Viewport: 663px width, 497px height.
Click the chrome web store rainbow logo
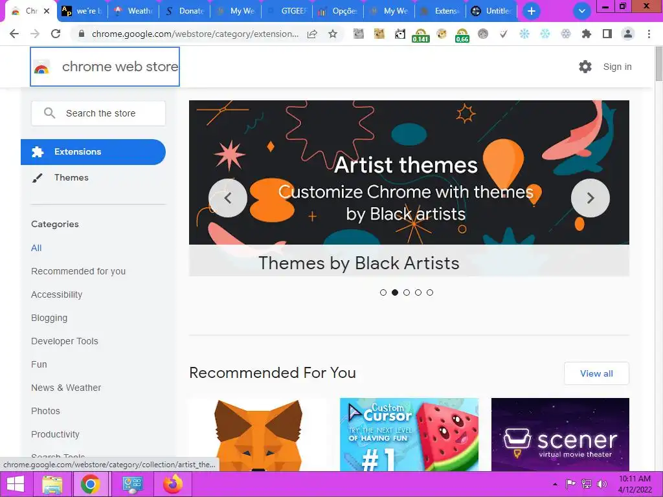41,67
